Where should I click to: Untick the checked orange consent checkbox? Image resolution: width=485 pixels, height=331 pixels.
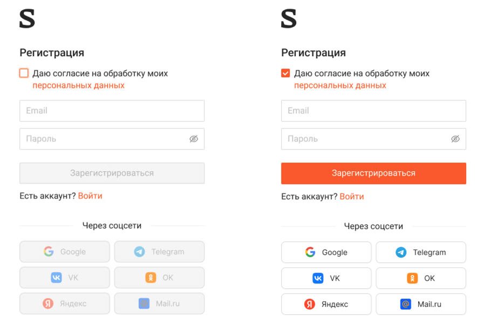click(x=285, y=73)
